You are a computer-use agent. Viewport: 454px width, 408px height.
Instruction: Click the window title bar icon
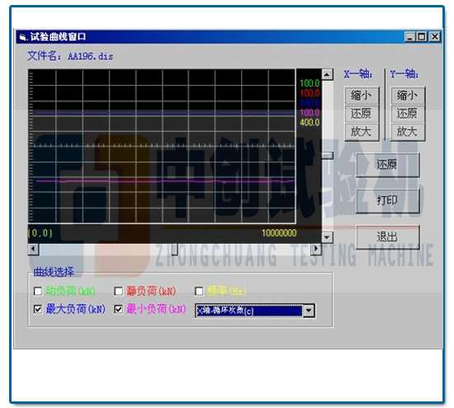[x=23, y=37]
